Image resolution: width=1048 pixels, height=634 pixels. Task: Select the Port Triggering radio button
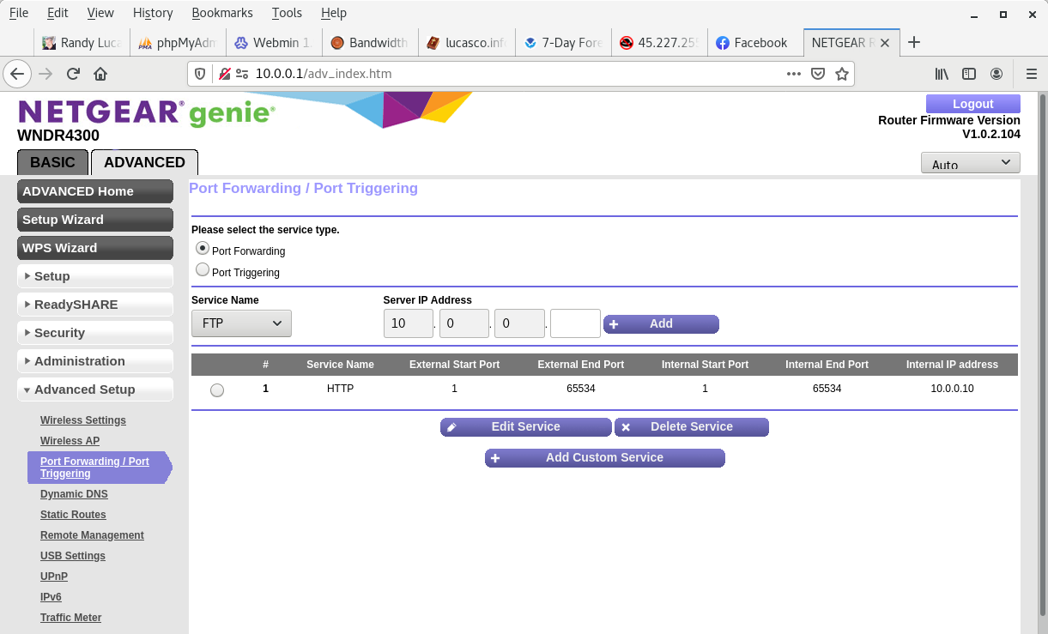pyautogui.click(x=203, y=269)
